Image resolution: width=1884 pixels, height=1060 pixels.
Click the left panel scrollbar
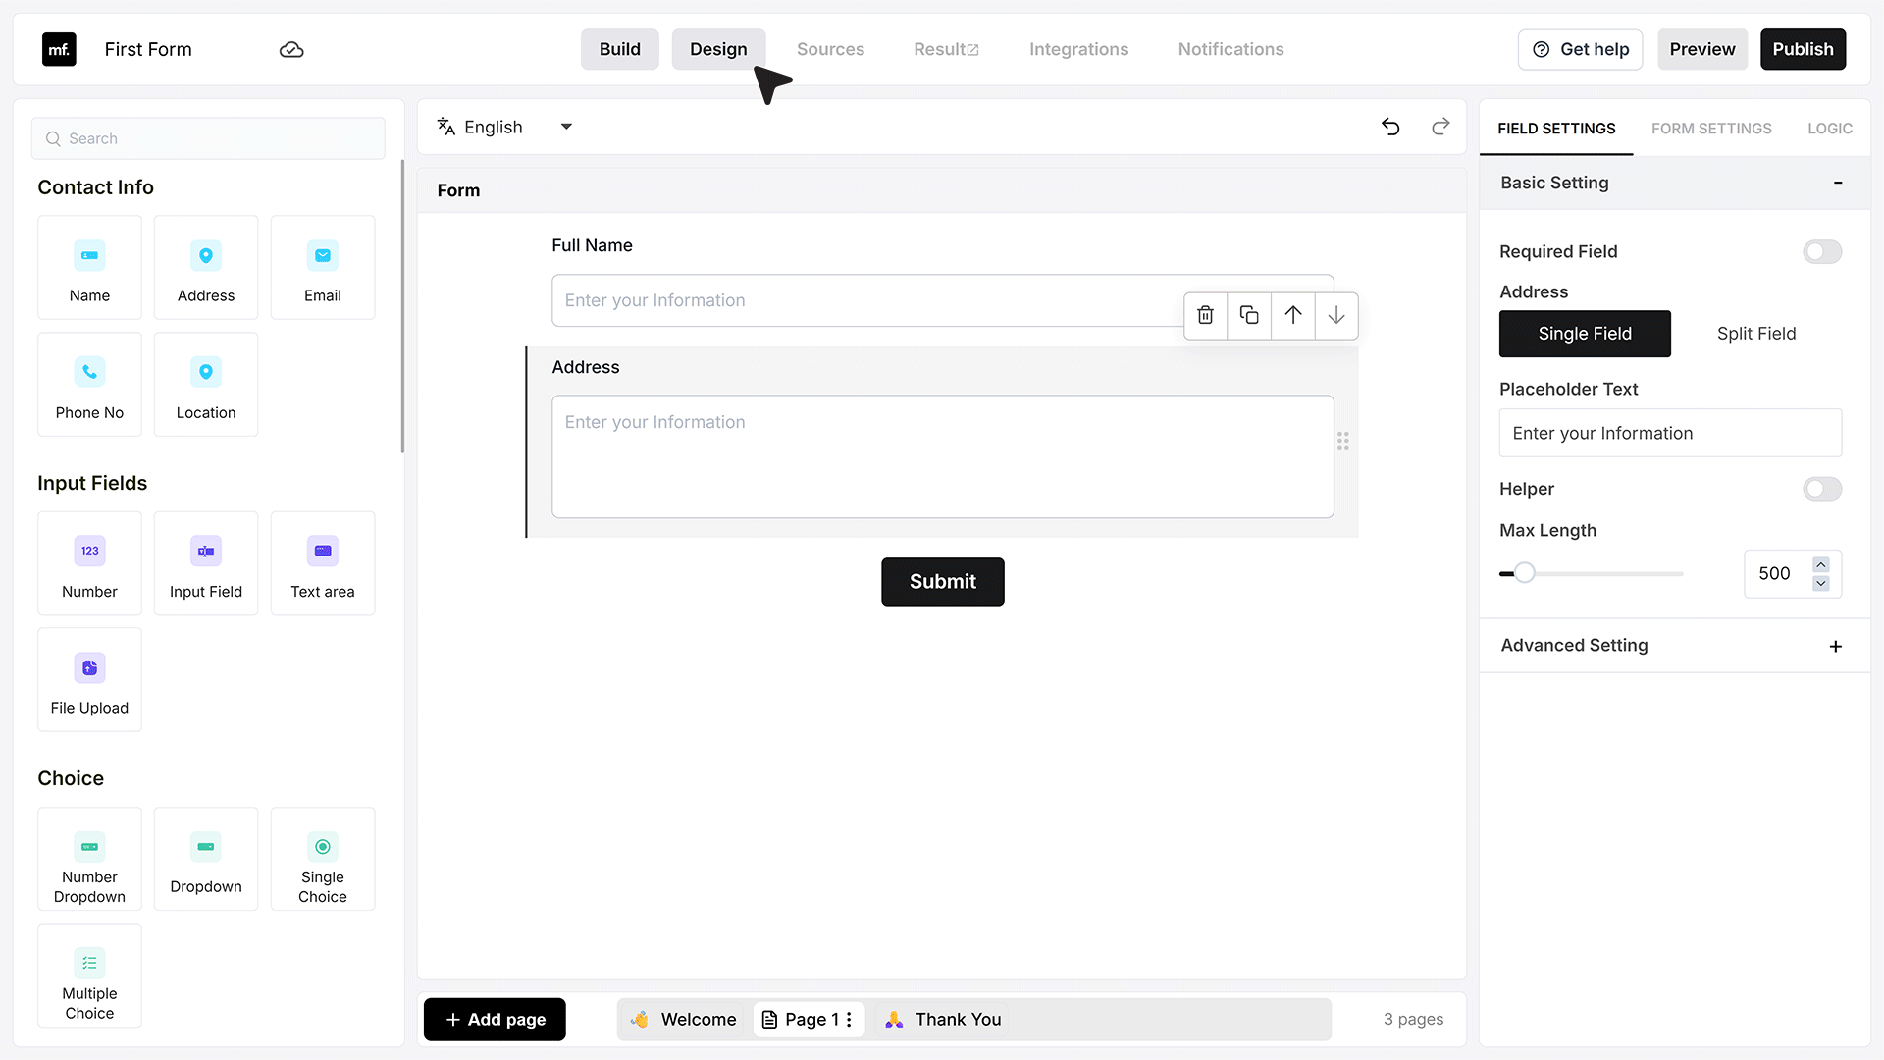tap(402, 307)
